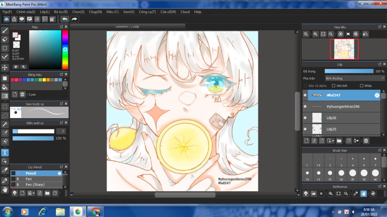
Task: Toggle the Bảo vệ alpha checkbox
Action: coord(306,86)
